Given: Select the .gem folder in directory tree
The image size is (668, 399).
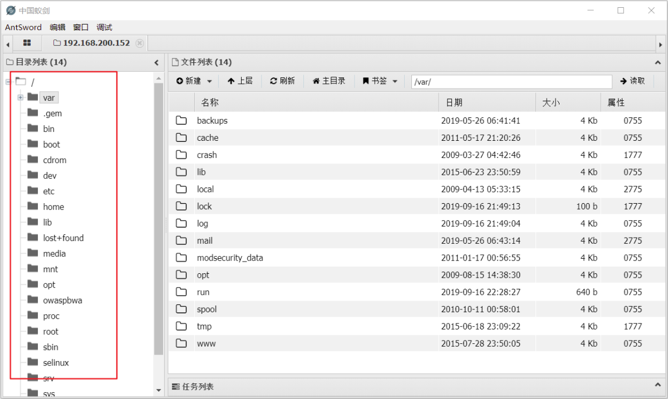Looking at the screenshot, I should [52, 114].
